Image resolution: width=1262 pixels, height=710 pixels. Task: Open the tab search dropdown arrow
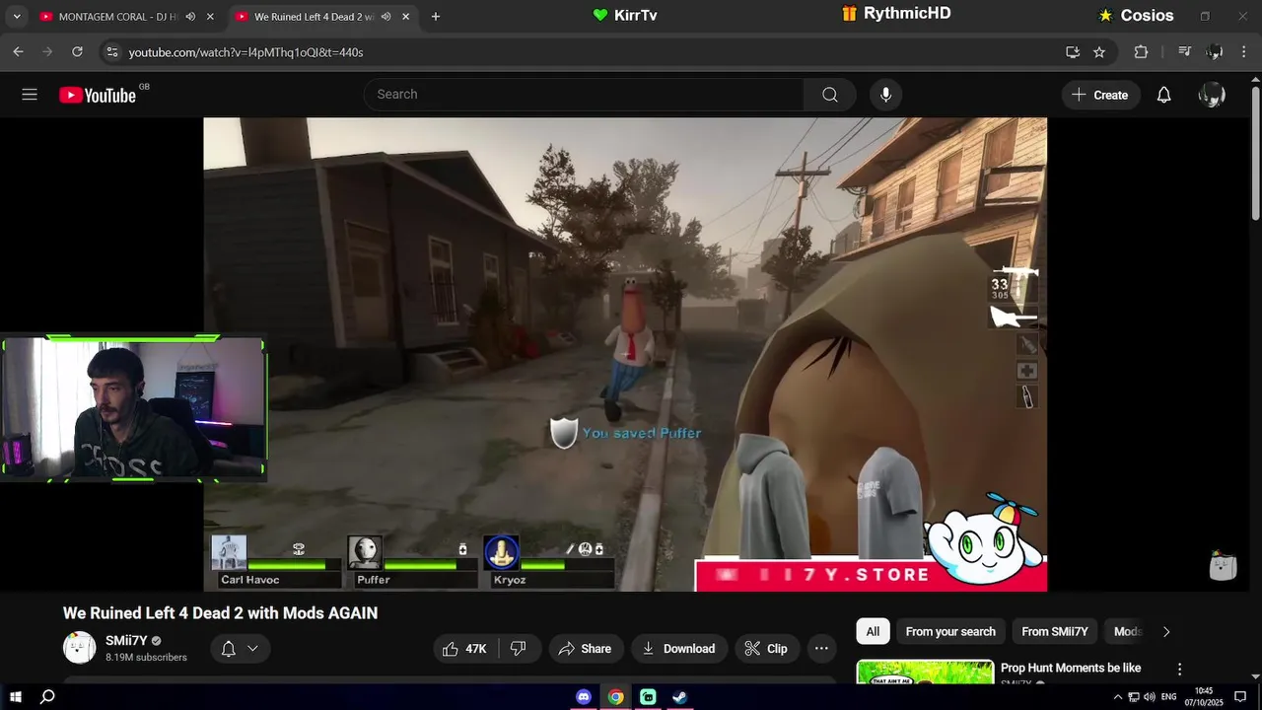[17, 17]
